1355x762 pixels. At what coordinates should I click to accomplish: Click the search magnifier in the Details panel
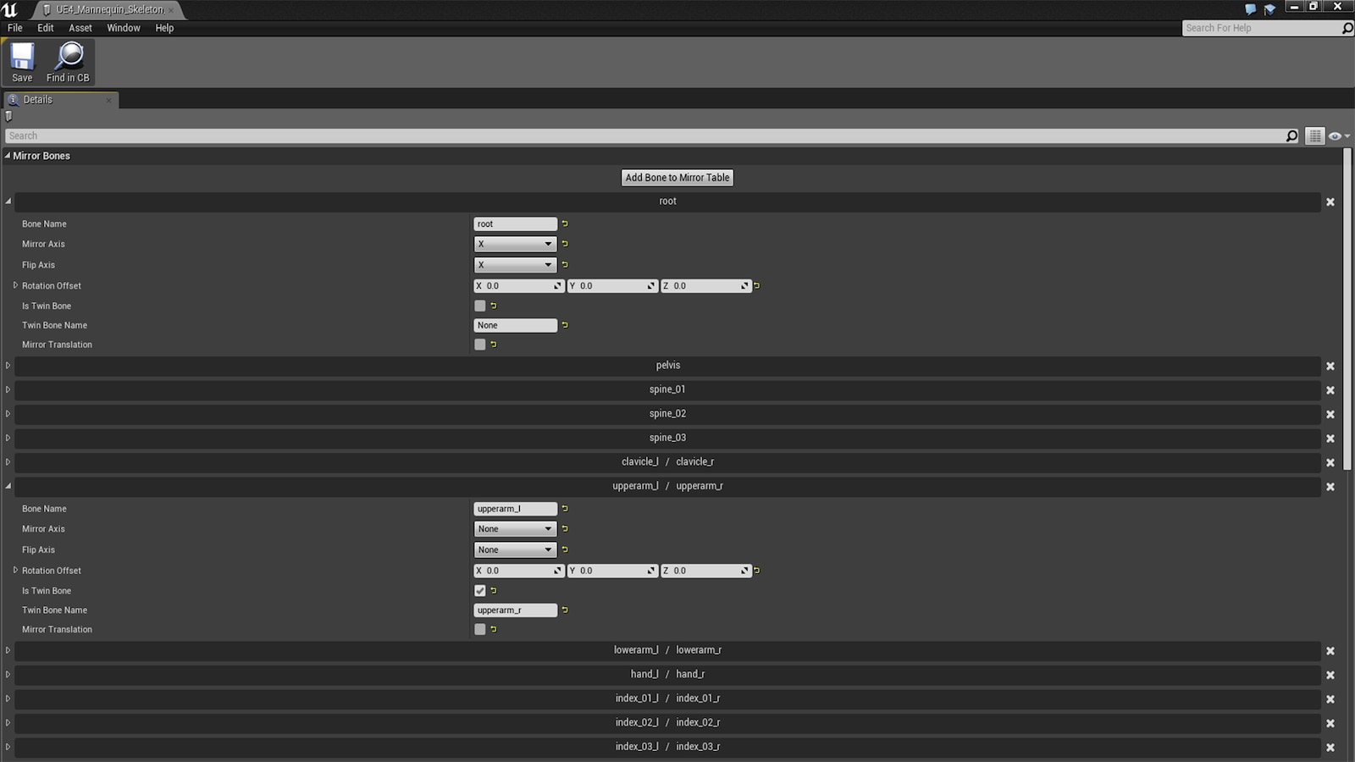point(1291,135)
